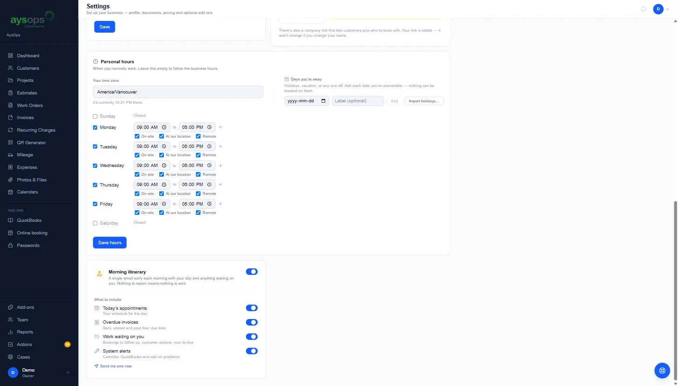Open the Reports page
Image resolution: width=678 pixels, height=386 pixels.
pyautogui.click(x=25, y=332)
